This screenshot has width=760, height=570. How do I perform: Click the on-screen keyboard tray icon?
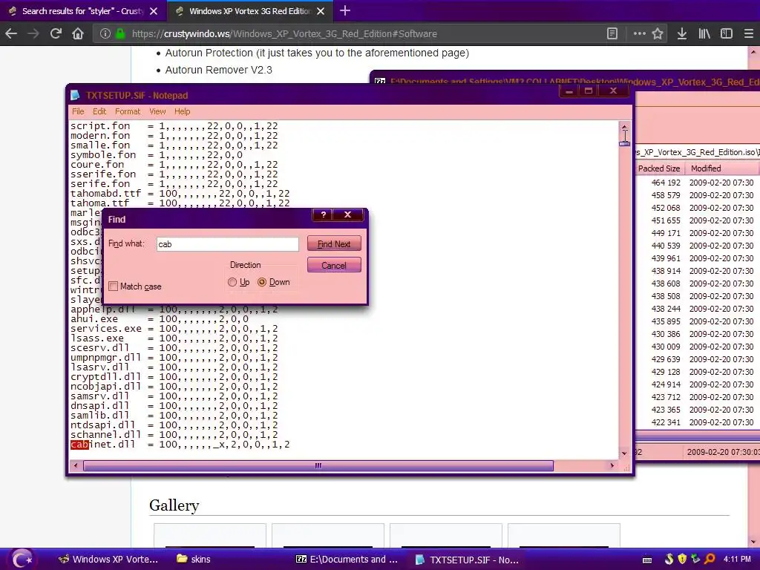(x=647, y=560)
